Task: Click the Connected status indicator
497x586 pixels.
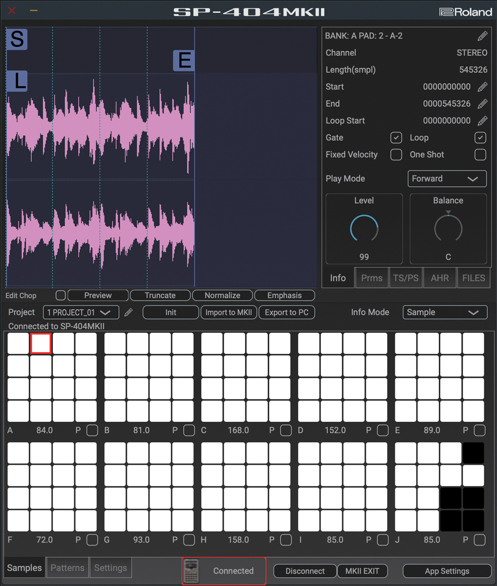Action: click(x=224, y=571)
